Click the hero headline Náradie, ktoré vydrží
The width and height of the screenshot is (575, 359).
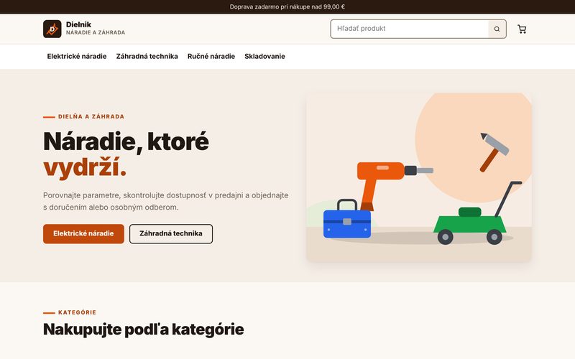(126, 154)
